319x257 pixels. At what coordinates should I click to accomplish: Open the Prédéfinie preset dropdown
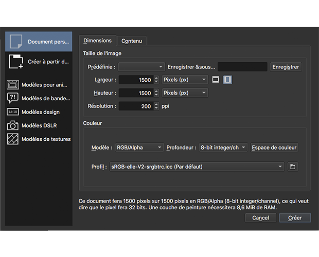[x=141, y=67]
